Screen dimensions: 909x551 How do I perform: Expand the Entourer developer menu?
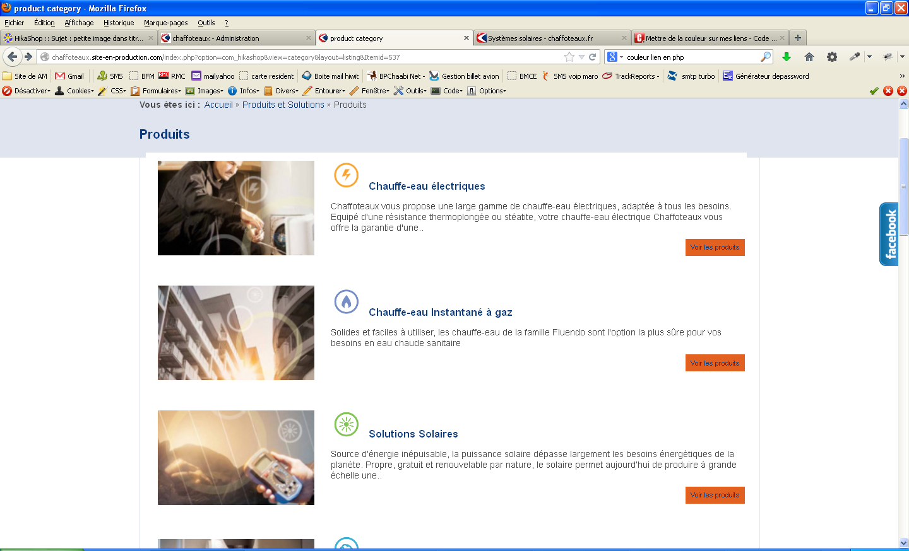pyautogui.click(x=324, y=91)
